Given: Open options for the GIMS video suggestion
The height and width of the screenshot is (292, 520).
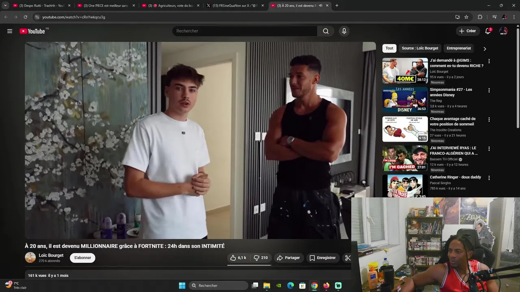Looking at the screenshot, I should (489, 61).
